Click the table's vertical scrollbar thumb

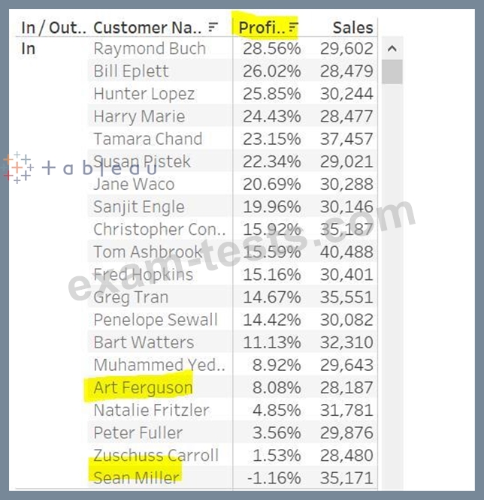pos(392,72)
